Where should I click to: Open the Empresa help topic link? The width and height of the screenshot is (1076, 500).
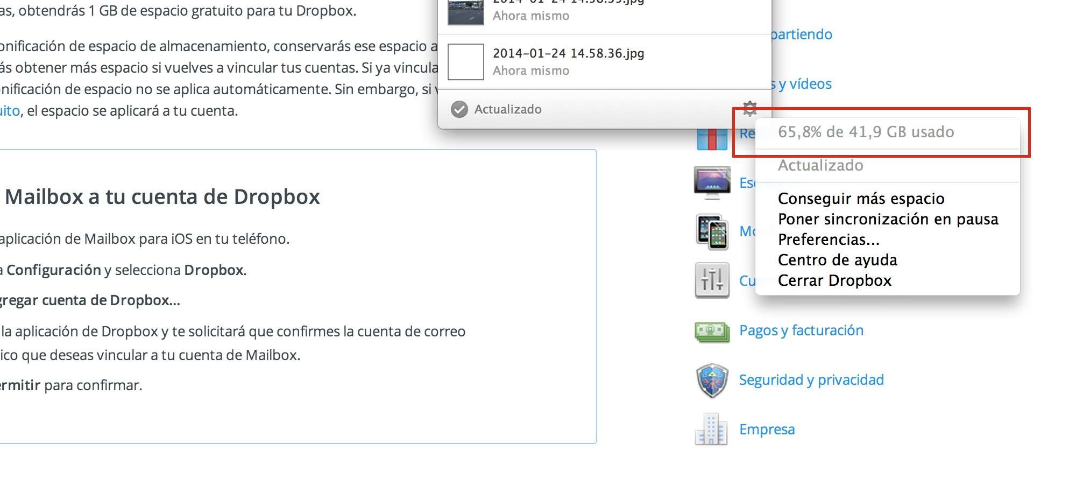pyautogui.click(x=767, y=429)
